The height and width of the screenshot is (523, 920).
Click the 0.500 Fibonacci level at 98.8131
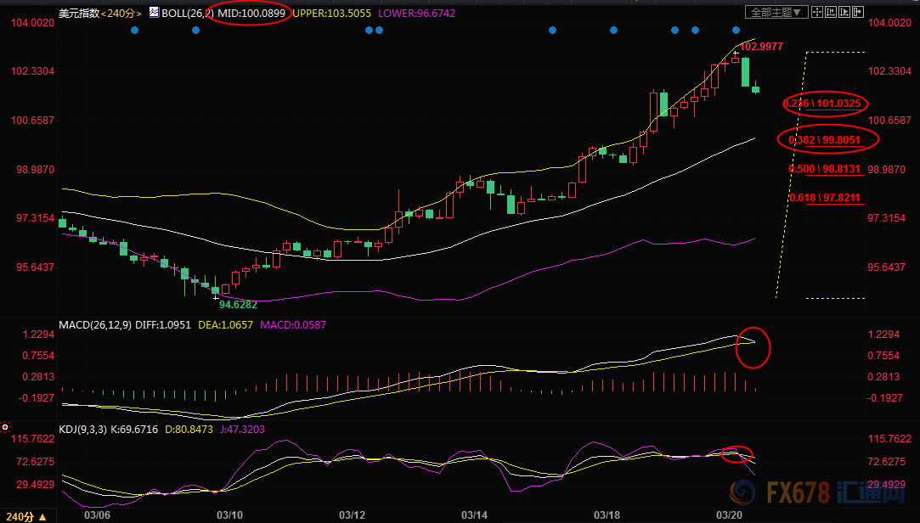[825, 169]
